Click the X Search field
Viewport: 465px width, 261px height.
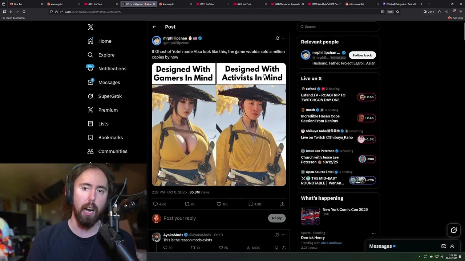338,27
